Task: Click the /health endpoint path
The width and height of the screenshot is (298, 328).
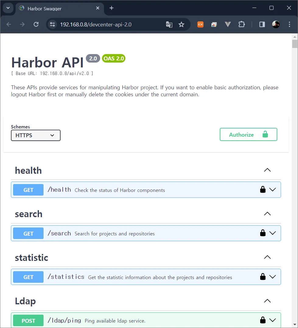Action: (59, 190)
